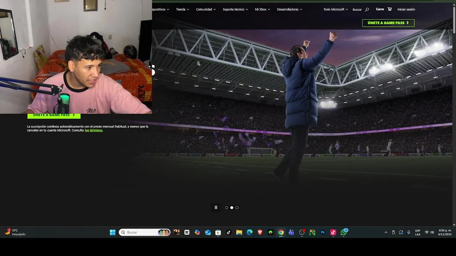456x256 pixels.
Task: Click Iniciar sesión link
Action: pyautogui.click(x=406, y=9)
